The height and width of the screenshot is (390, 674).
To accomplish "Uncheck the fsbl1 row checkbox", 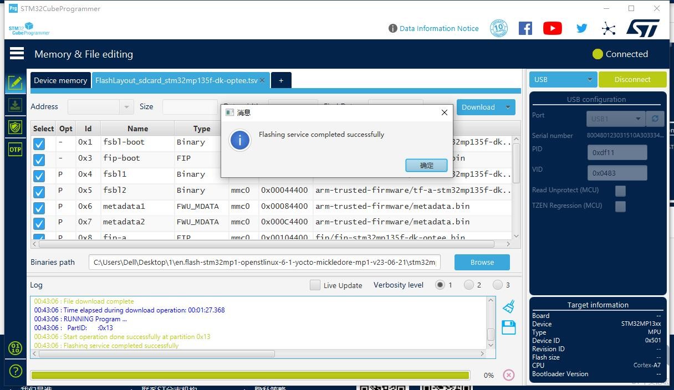I will tap(39, 176).
